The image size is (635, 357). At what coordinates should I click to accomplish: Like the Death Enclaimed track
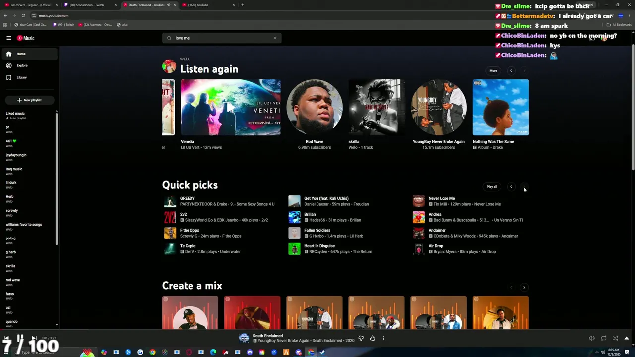372,338
